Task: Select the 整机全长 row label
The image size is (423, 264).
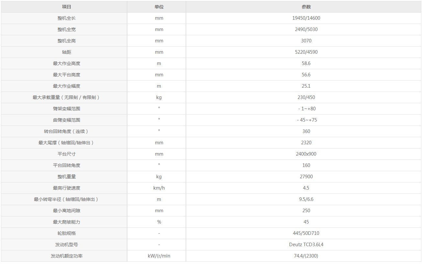Action: pos(67,18)
